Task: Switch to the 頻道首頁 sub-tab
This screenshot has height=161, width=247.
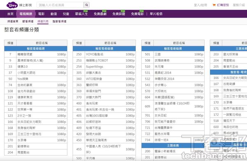Action: [x=13, y=21]
